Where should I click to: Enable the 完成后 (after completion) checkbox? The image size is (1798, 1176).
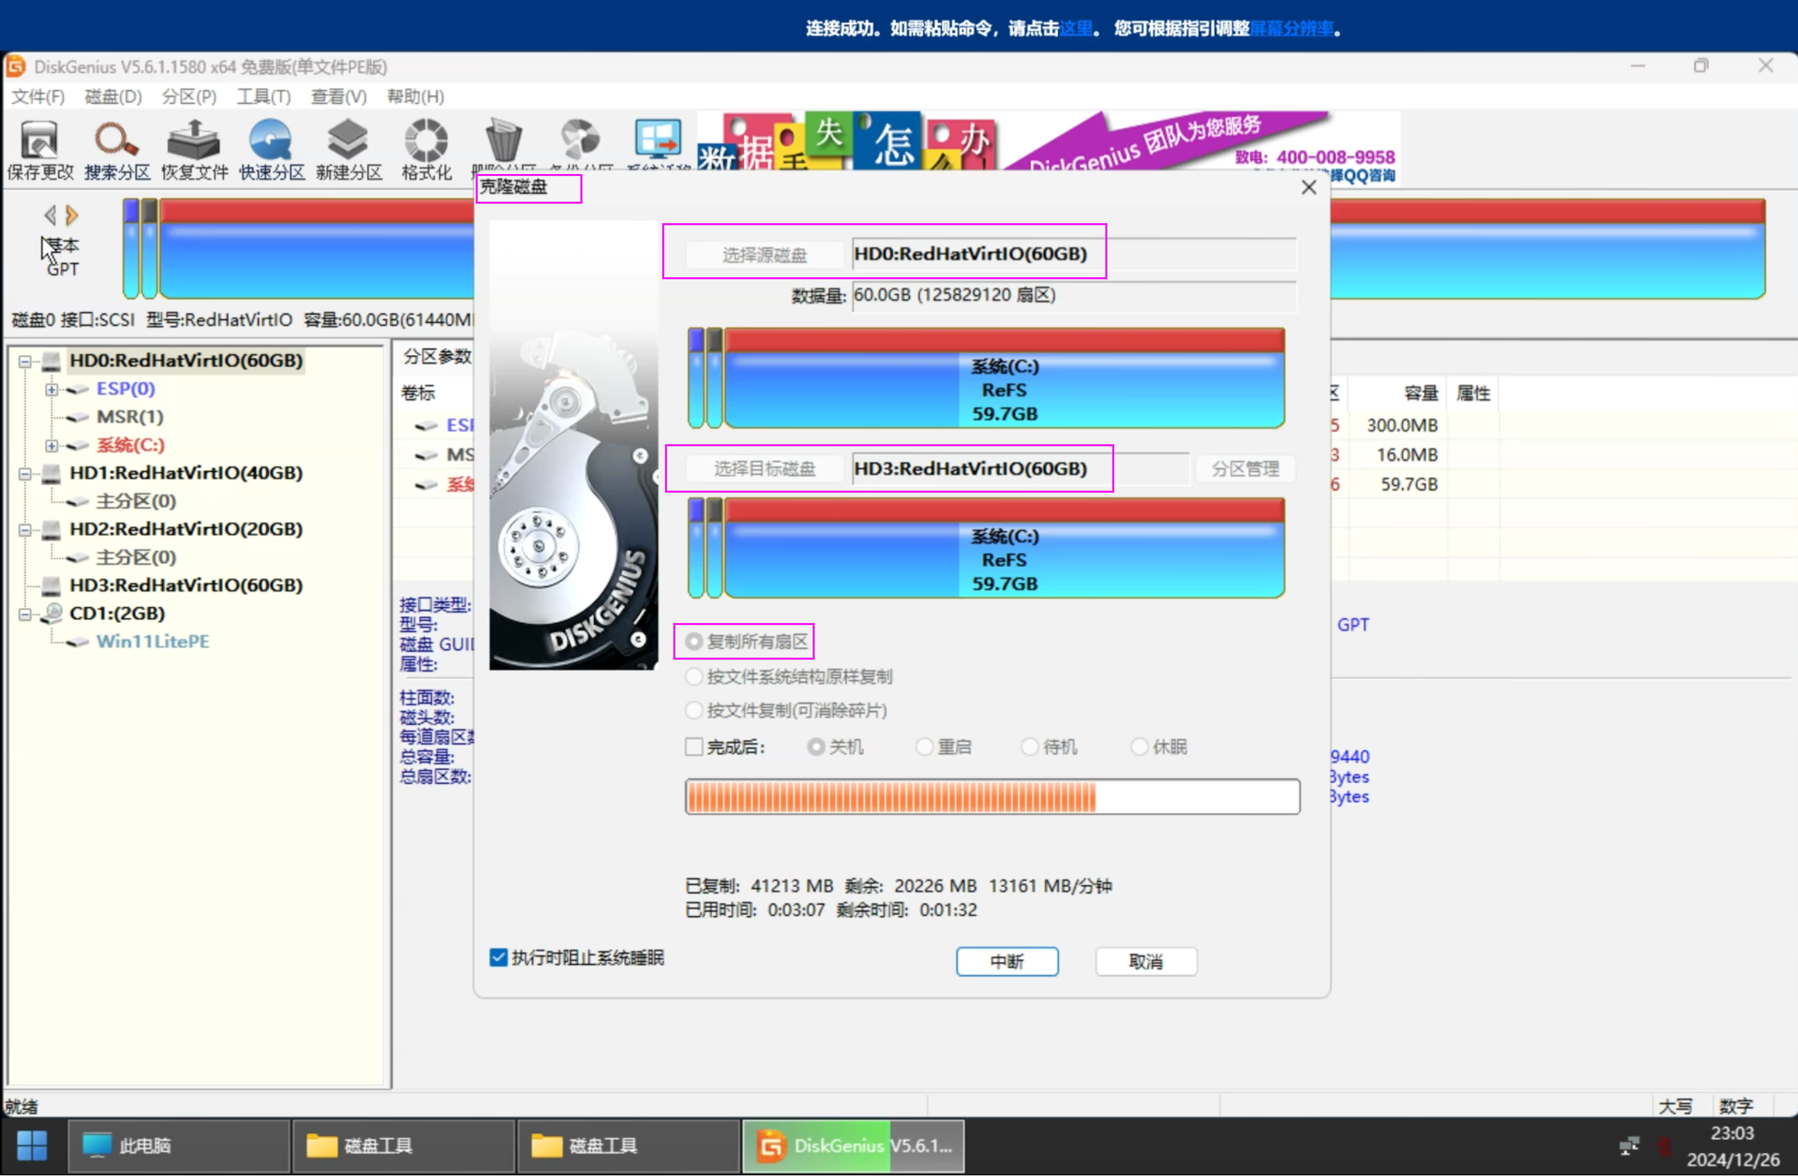pyautogui.click(x=693, y=748)
